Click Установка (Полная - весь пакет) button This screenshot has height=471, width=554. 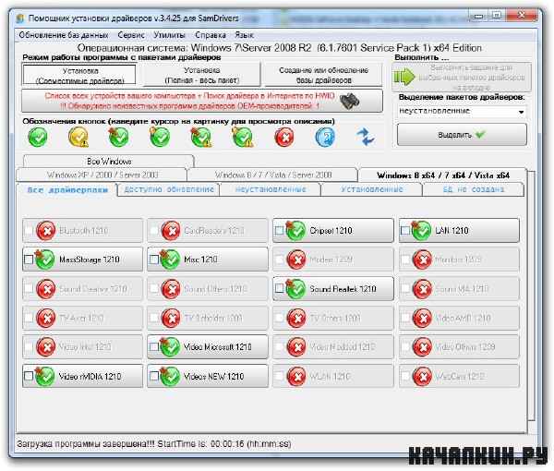(x=201, y=75)
